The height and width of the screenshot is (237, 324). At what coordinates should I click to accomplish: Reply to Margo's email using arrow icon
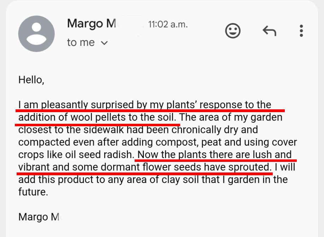click(x=270, y=31)
